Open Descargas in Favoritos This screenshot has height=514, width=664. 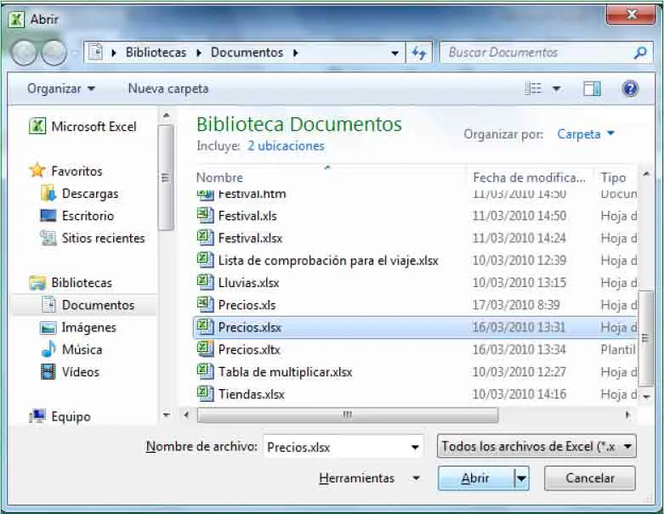[89, 194]
